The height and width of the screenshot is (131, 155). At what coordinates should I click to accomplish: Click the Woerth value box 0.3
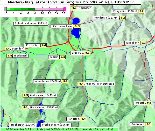149,103
